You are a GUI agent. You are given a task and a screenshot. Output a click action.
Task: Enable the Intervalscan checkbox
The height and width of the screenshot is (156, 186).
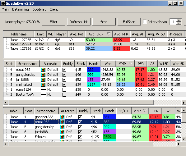[145, 22]
